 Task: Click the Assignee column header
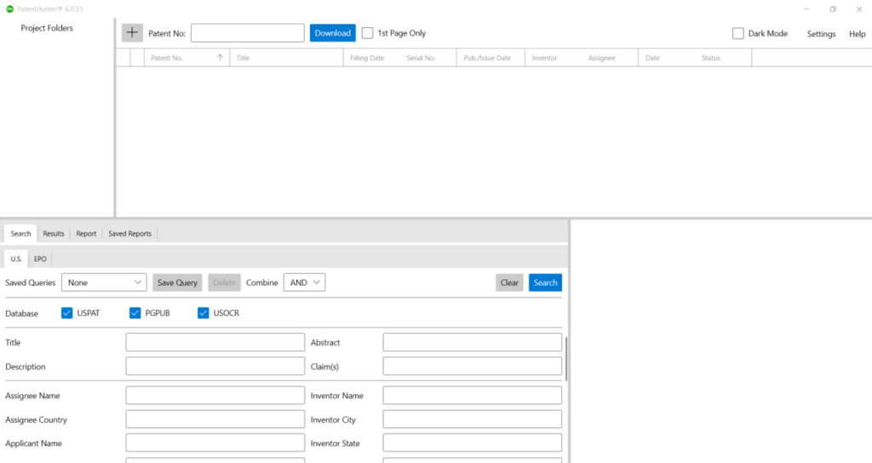tap(602, 58)
